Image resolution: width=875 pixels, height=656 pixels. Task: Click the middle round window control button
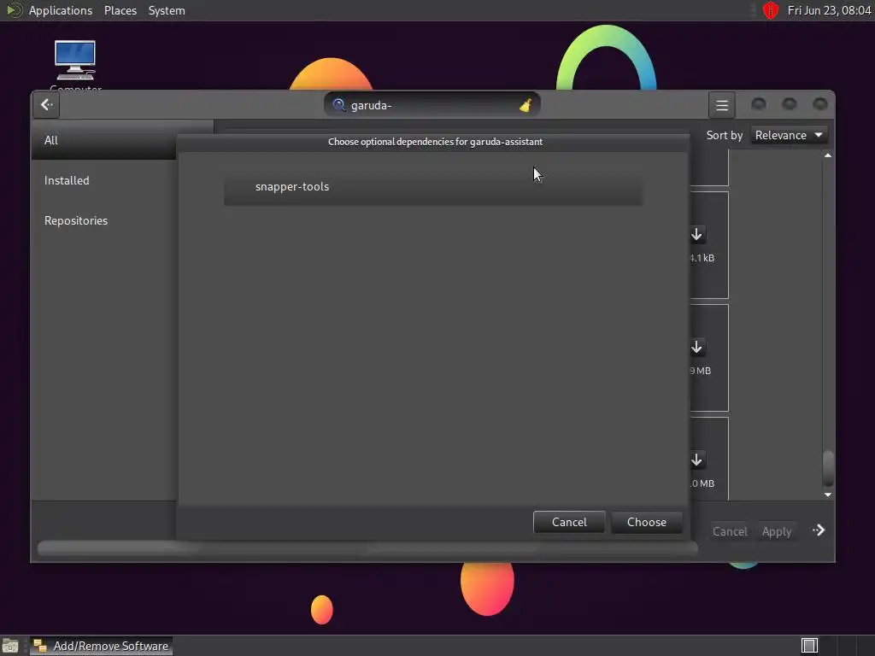coord(789,103)
